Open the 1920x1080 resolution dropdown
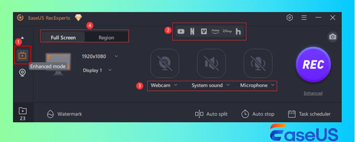This screenshot has width=355, height=142. point(100,56)
